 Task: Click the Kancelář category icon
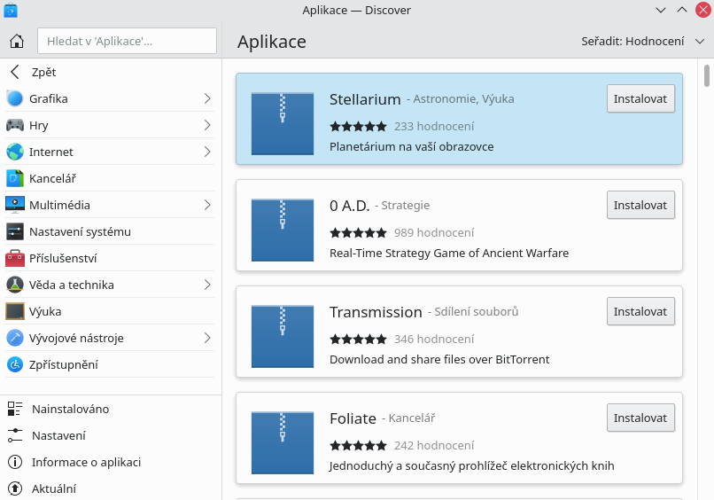tap(14, 178)
